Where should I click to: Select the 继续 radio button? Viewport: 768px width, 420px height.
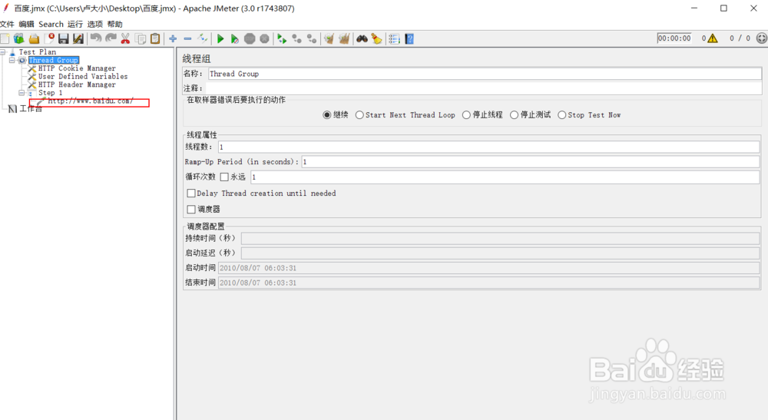(x=336, y=115)
